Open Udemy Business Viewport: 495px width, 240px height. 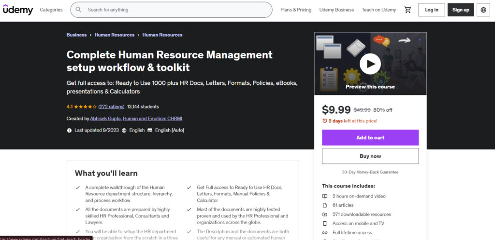click(336, 10)
